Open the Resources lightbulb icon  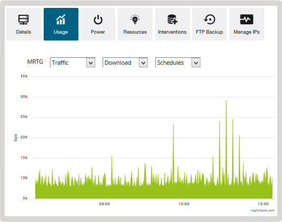(x=135, y=19)
